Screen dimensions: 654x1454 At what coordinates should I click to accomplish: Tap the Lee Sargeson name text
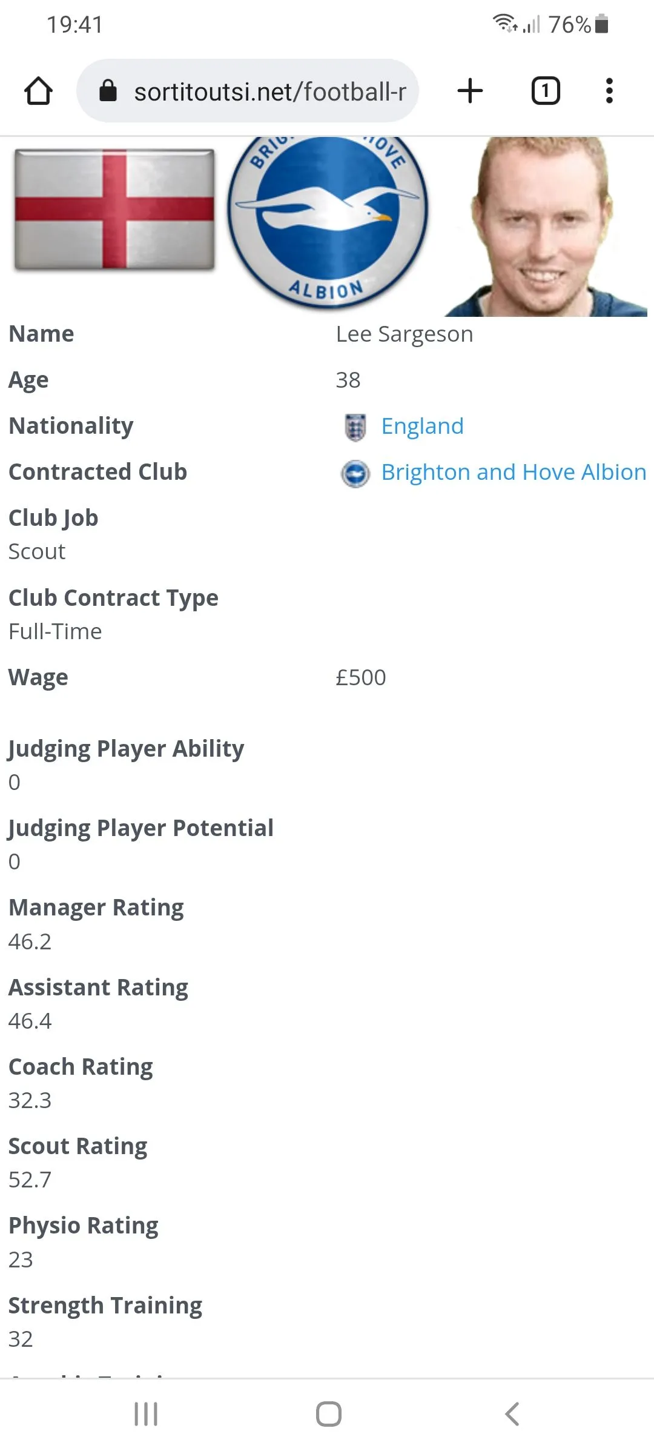click(x=405, y=334)
